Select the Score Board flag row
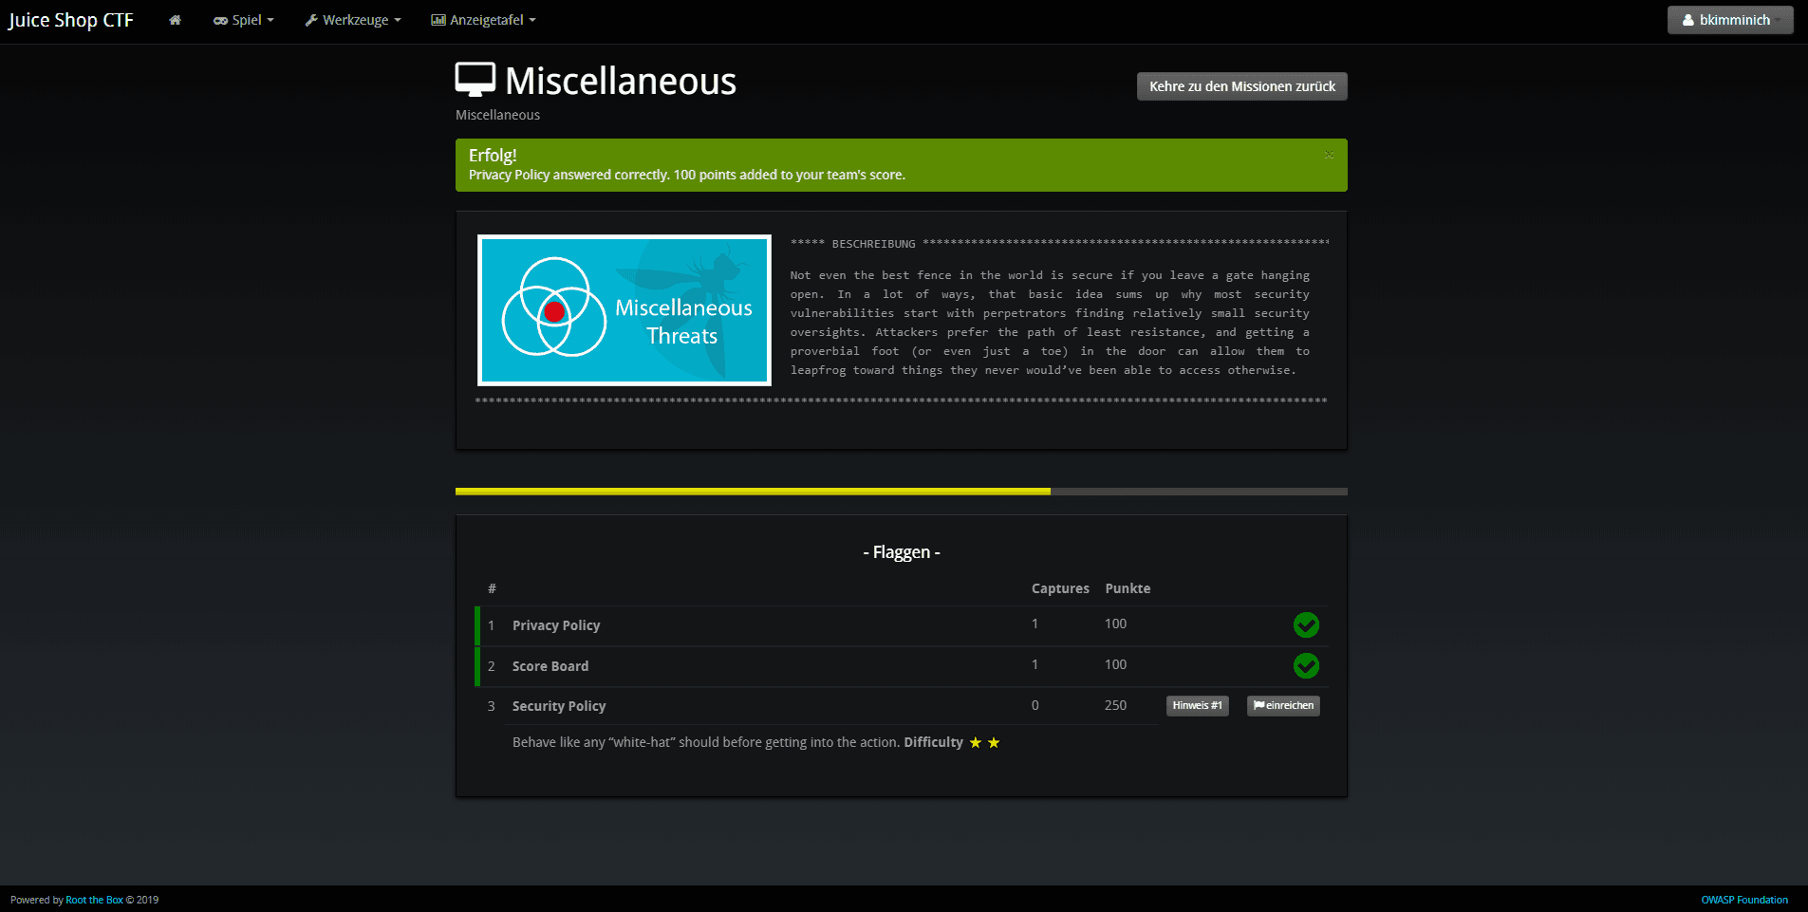Image resolution: width=1808 pixels, height=912 pixels. click(902, 666)
